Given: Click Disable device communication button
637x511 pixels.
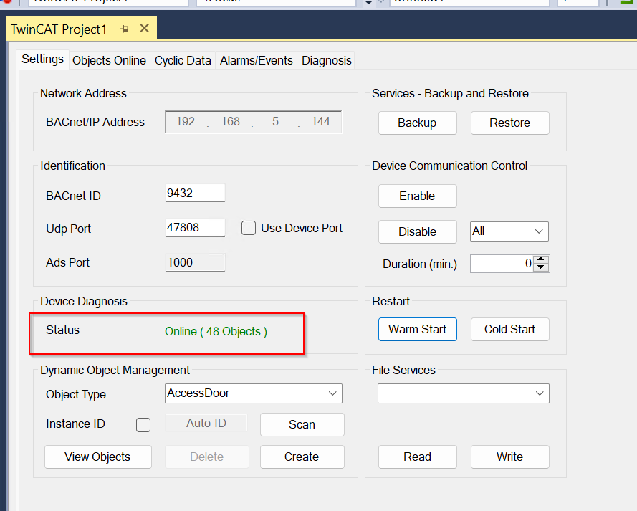Looking at the screenshot, I should point(417,231).
